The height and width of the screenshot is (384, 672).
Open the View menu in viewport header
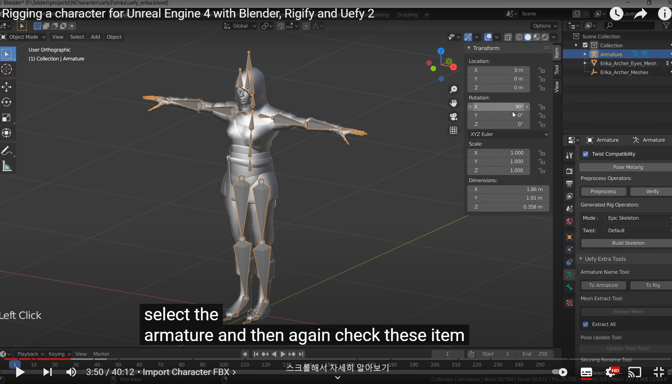pos(58,37)
